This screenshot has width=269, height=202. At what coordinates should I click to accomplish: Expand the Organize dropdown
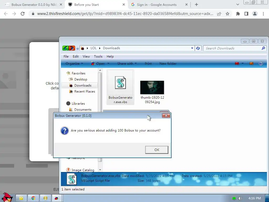[74, 64]
